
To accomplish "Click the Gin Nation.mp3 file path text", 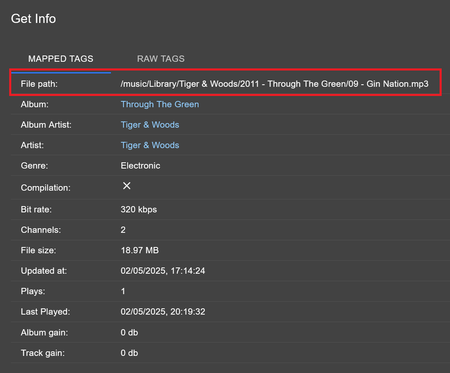I will click(274, 84).
